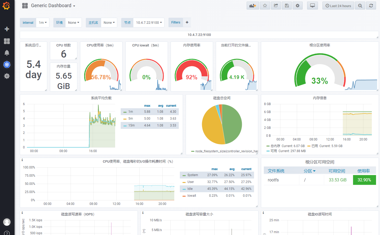Toggle Iowait series in CPU legend
This screenshot has width=380, height=235.
(192, 196)
